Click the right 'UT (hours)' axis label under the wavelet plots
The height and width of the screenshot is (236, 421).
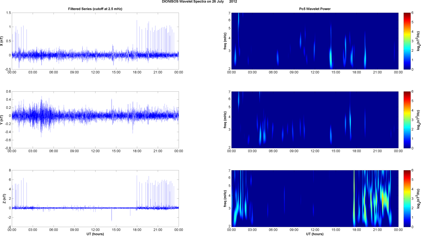point(315,234)
